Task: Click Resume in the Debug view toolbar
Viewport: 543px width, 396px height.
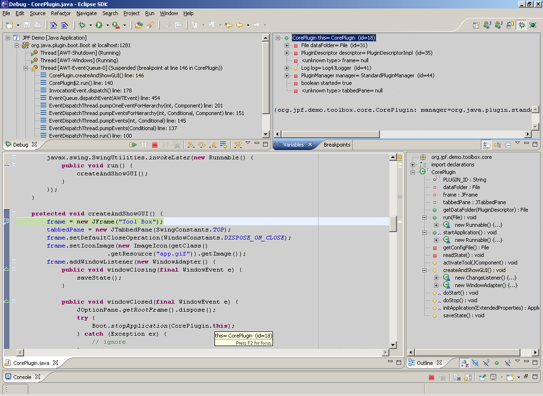Action: pos(133,145)
